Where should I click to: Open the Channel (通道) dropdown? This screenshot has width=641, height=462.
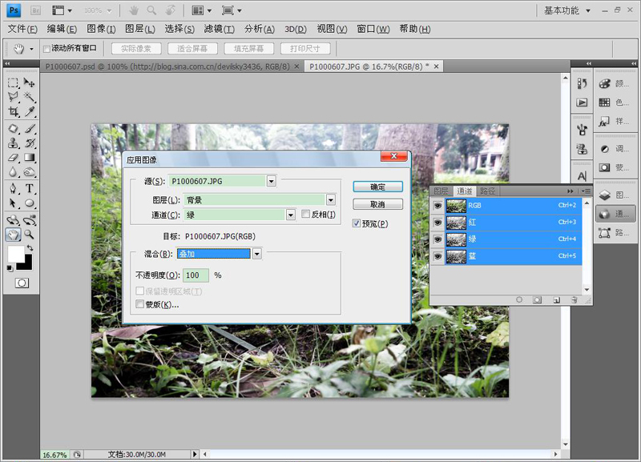pyautogui.click(x=291, y=215)
